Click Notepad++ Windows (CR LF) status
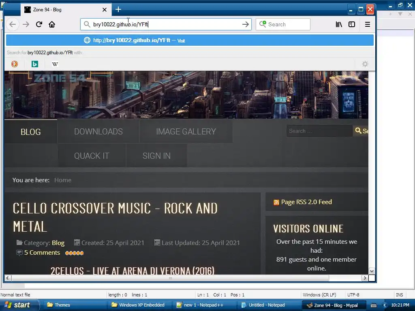 coord(319,295)
